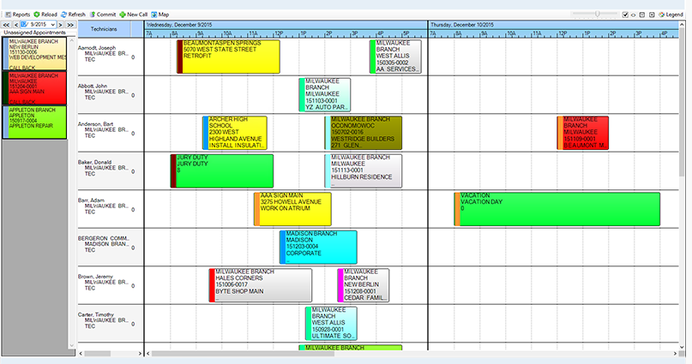Jump back far with the << button
The image size is (692, 364).
tap(6, 25)
